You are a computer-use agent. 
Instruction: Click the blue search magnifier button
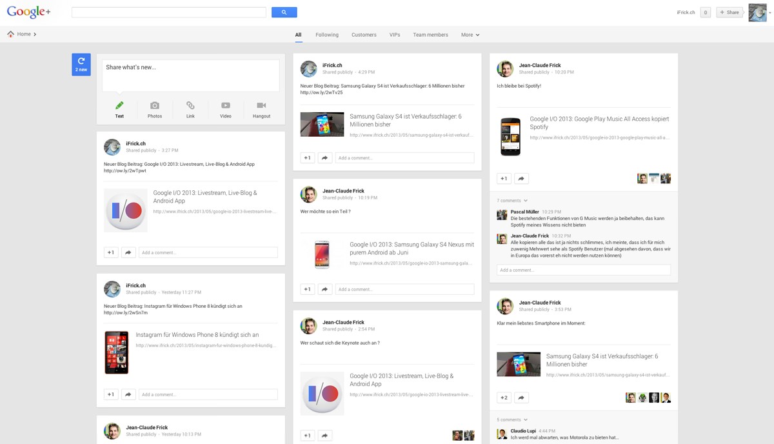pyautogui.click(x=284, y=12)
